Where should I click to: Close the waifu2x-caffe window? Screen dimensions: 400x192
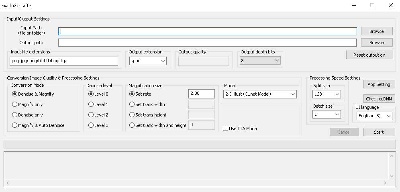click(390, 5)
